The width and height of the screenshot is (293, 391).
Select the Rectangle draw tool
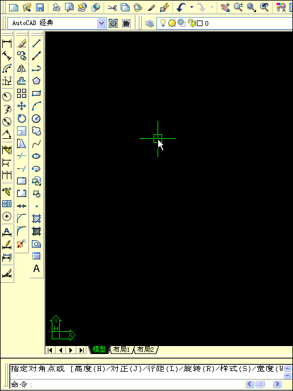[36, 93]
